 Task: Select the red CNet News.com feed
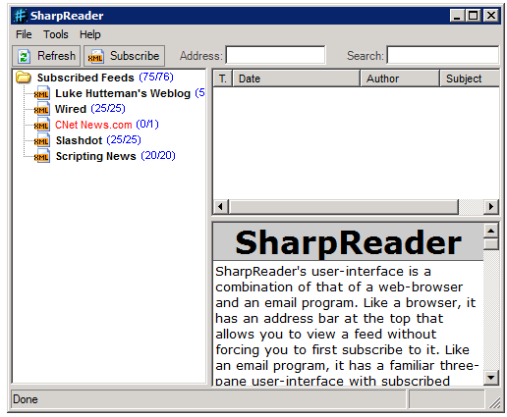click(93, 125)
